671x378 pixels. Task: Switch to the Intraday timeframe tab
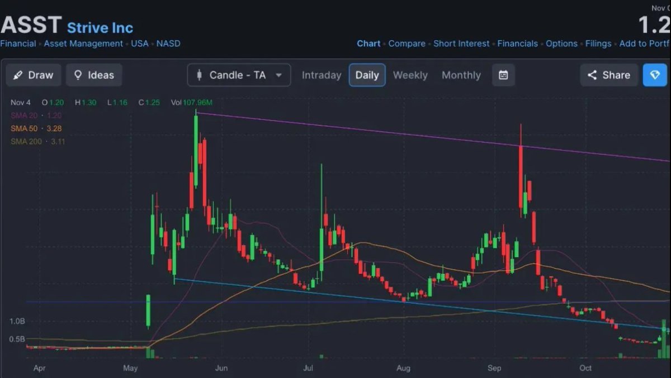pos(322,75)
